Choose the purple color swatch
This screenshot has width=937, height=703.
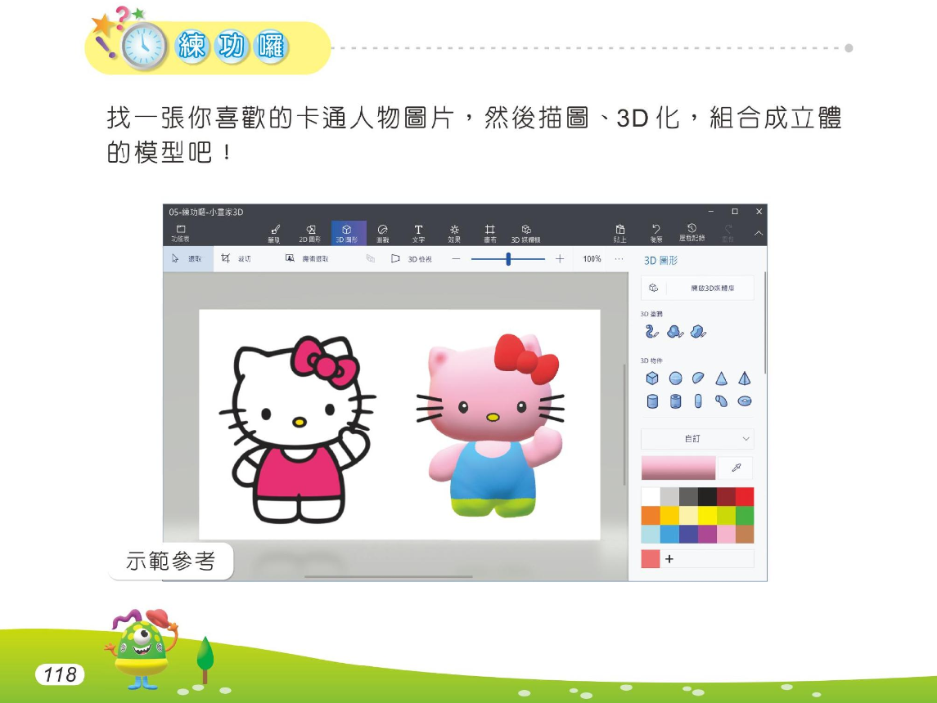[707, 534]
